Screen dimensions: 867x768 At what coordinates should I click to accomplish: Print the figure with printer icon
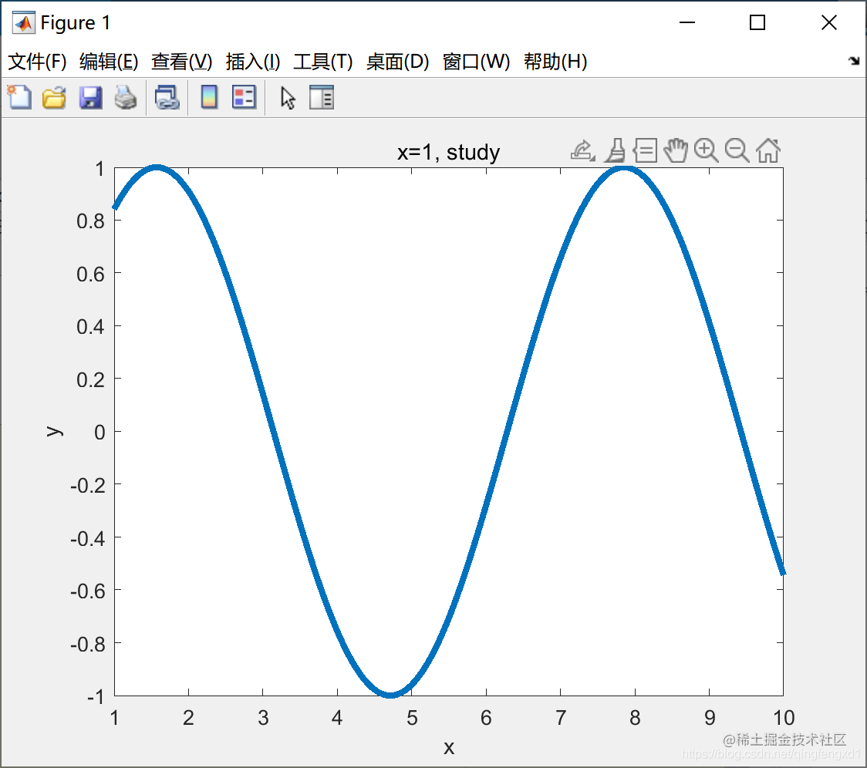pos(126,98)
